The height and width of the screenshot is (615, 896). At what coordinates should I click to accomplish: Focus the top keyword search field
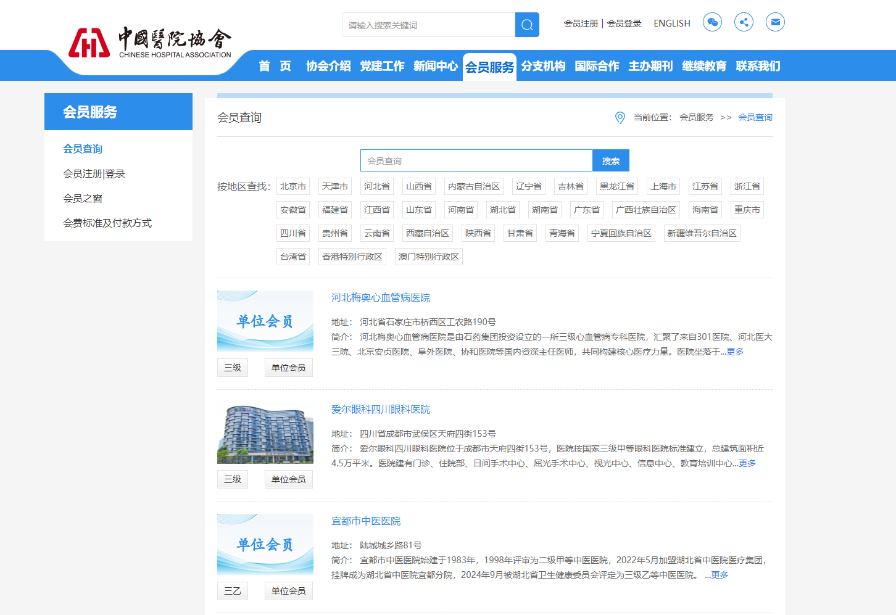[x=428, y=25]
